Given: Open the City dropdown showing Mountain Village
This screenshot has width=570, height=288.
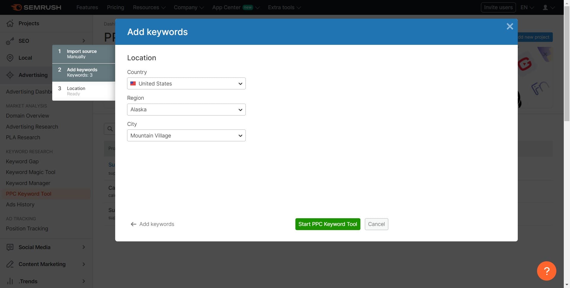Looking at the screenshot, I should coord(186,135).
